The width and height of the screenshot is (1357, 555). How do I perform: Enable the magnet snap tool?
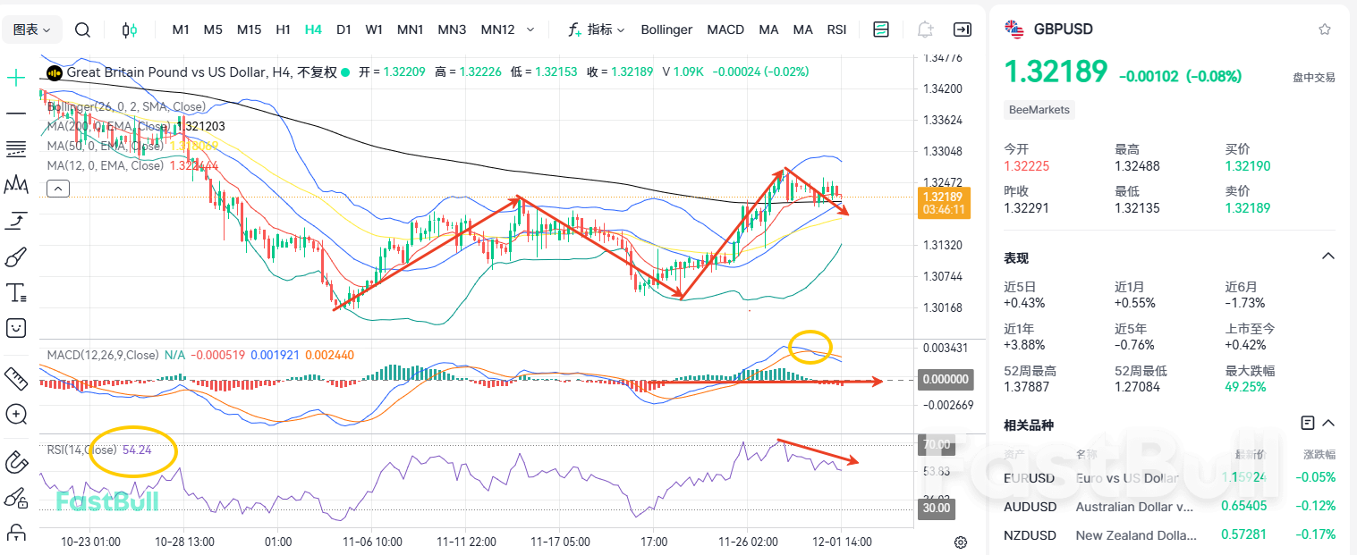coord(14,462)
